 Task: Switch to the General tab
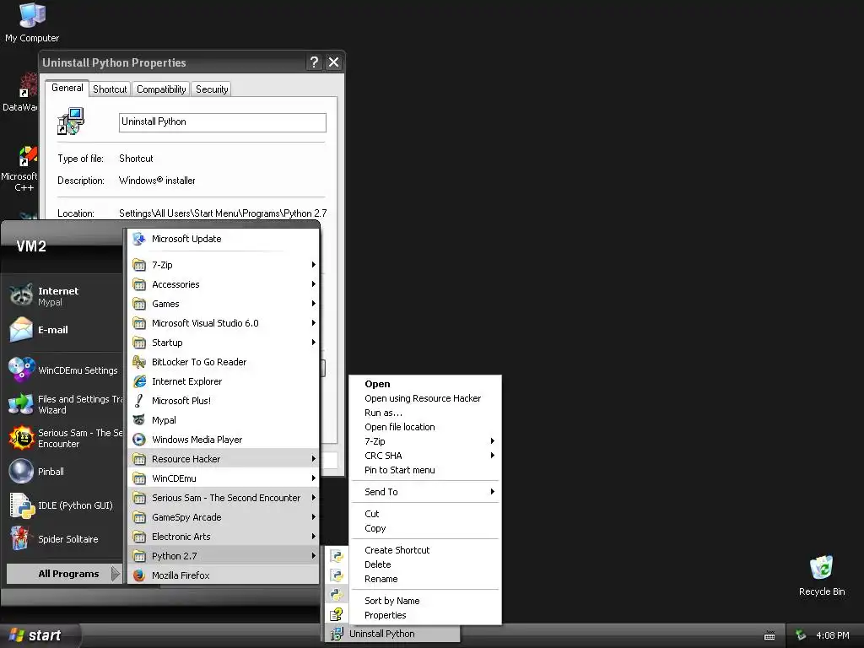pyautogui.click(x=67, y=88)
